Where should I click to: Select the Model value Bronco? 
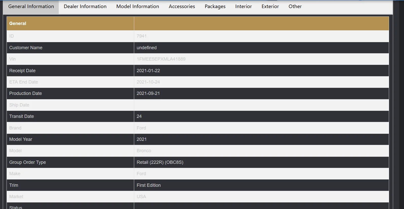144,151
